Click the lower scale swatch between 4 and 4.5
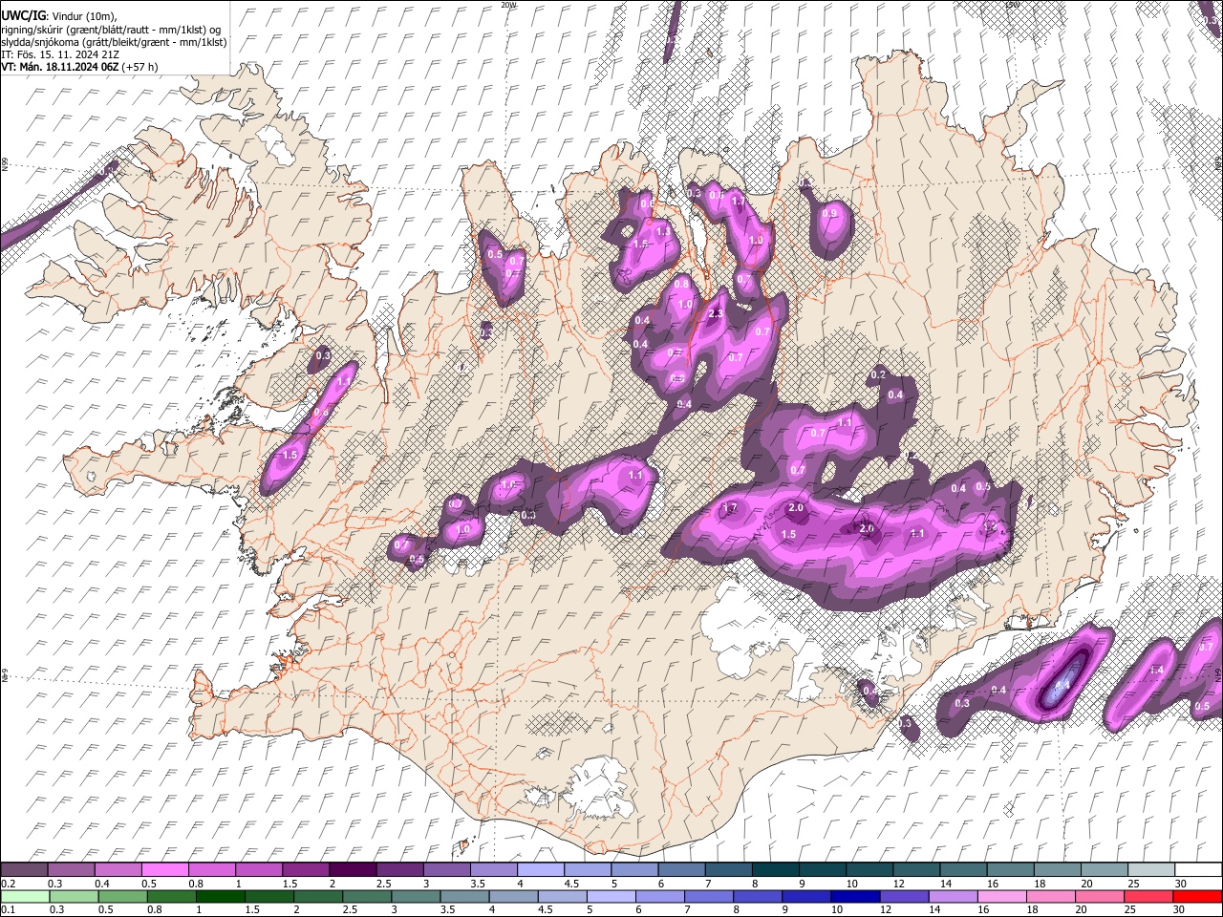This screenshot has width=1223, height=917. (x=513, y=896)
